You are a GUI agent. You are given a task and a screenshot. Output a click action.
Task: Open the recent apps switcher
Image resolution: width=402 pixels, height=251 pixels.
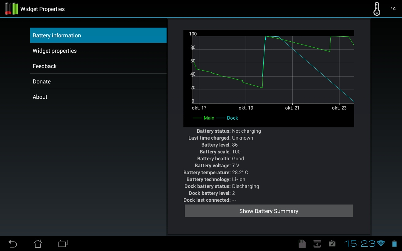click(63, 243)
